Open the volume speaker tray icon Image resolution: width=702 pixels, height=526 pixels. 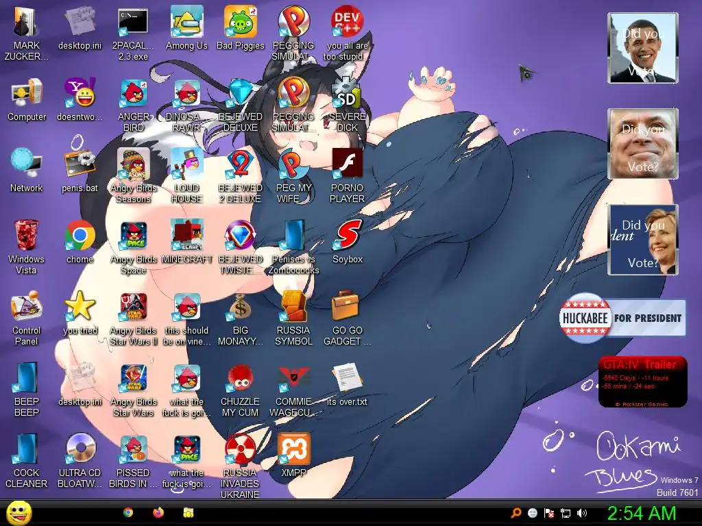point(581,513)
